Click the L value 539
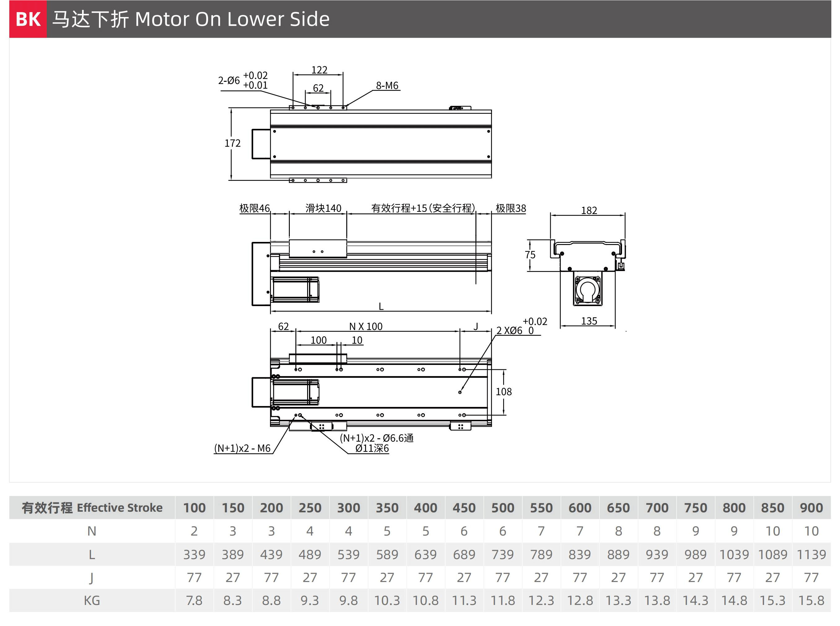The width and height of the screenshot is (840, 626). pyautogui.click(x=348, y=555)
